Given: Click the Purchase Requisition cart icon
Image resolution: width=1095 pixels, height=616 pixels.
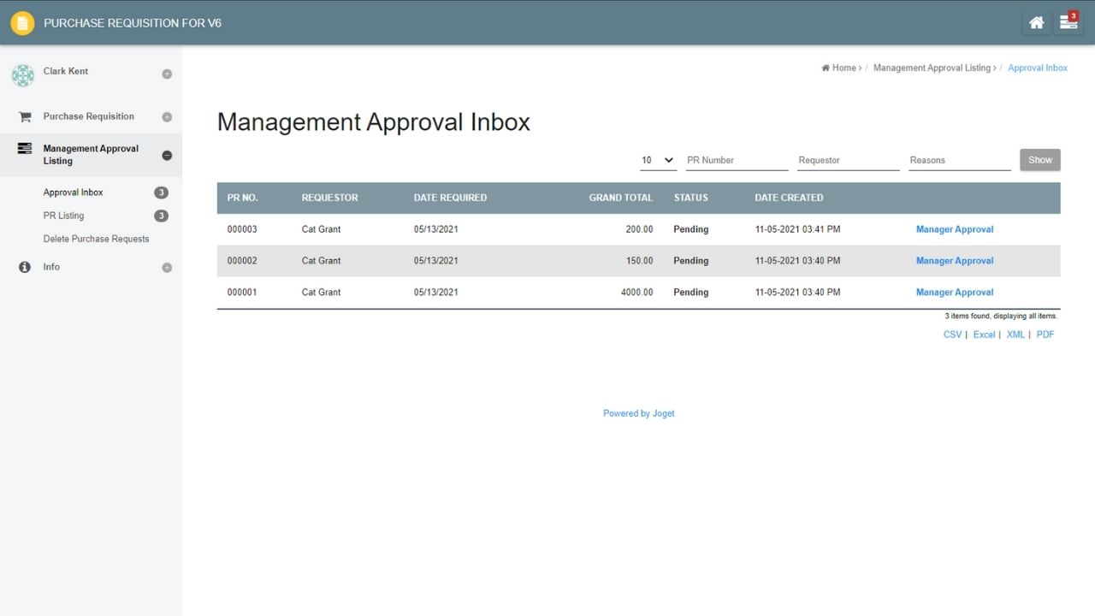Looking at the screenshot, I should pyautogui.click(x=25, y=117).
